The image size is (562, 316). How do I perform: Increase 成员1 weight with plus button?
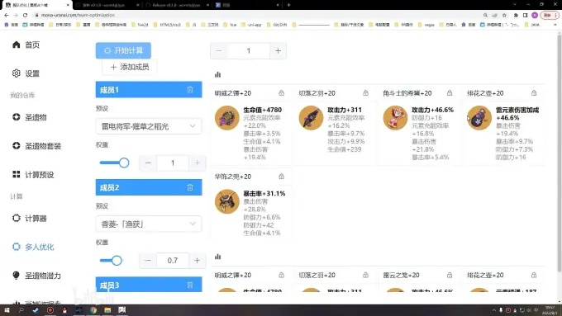click(197, 163)
